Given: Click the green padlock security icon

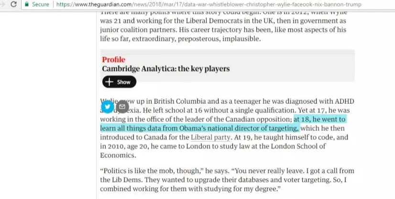Looking at the screenshot, I should 27,4.
